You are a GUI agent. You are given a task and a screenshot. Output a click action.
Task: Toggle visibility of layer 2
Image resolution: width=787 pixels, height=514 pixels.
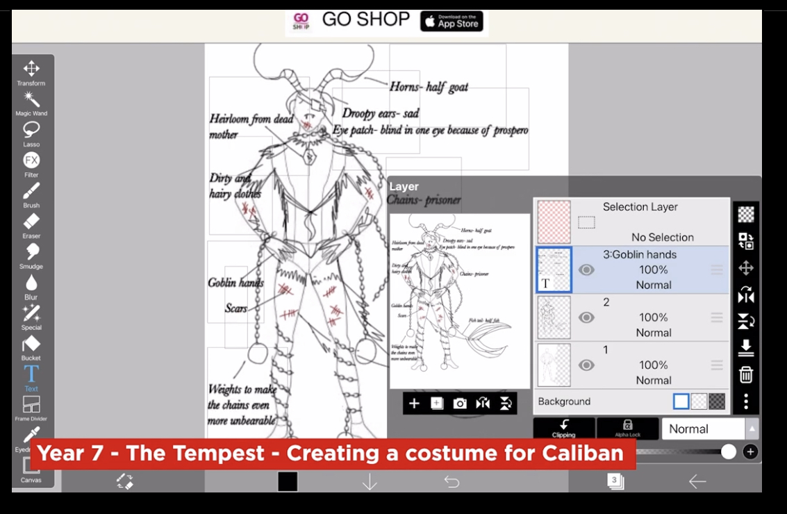click(586, 317)
